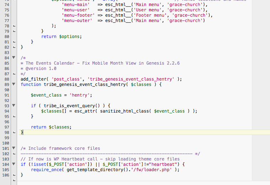Collapse the heartbeat if-block fold at line 104
Viewport: 270px width, 185px height.
coord(14,164)
